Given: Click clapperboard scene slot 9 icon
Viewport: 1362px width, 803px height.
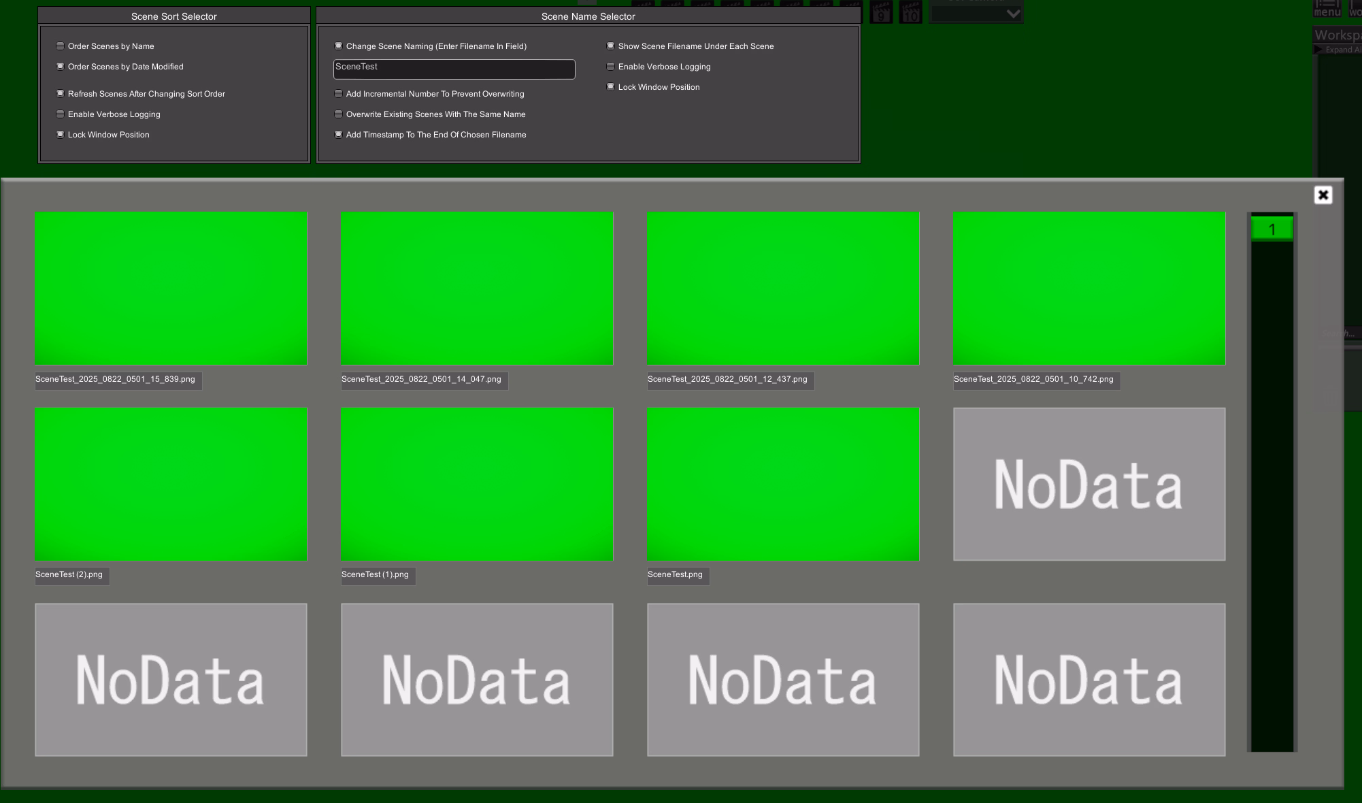Looking at the screenshot, I should pyautogui.click(x=881, y=12).
